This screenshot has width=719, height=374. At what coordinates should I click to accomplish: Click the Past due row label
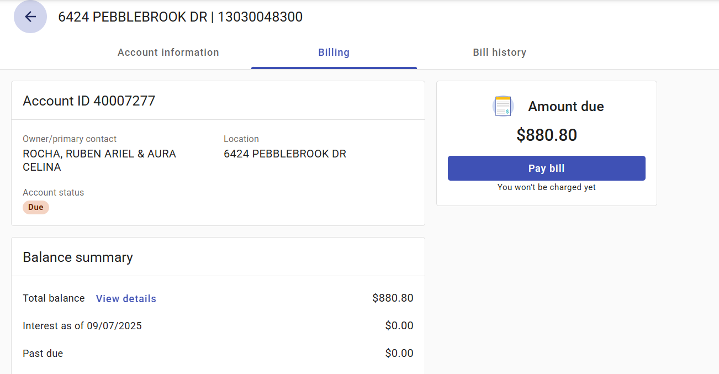43,354
